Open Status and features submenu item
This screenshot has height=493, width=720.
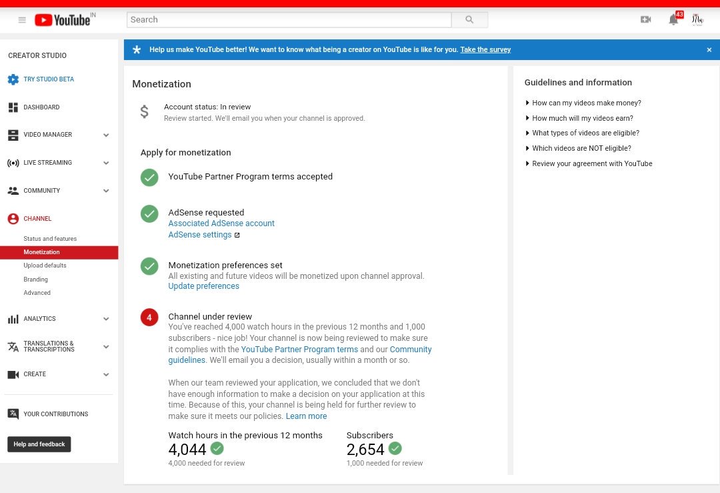coord(50,238)
